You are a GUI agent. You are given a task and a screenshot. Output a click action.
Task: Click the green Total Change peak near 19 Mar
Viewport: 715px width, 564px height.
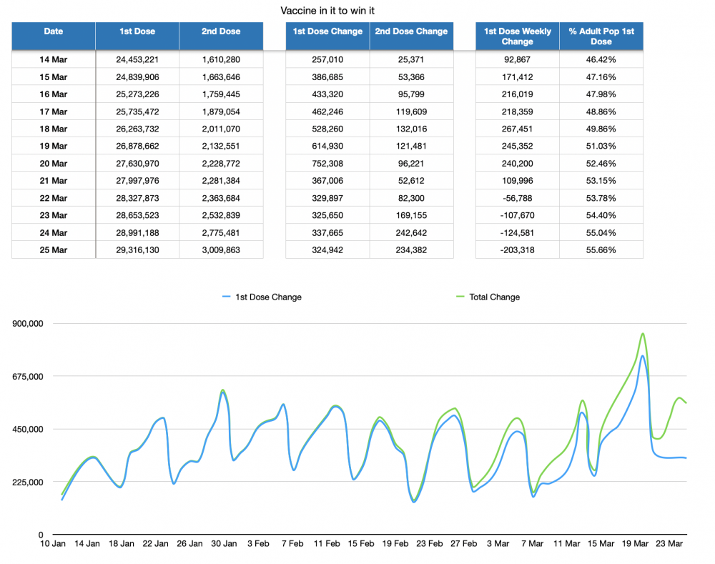tap(643, 334)
